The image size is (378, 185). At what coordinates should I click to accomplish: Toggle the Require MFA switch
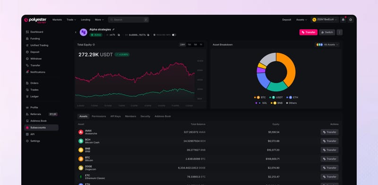click(173, 35)
